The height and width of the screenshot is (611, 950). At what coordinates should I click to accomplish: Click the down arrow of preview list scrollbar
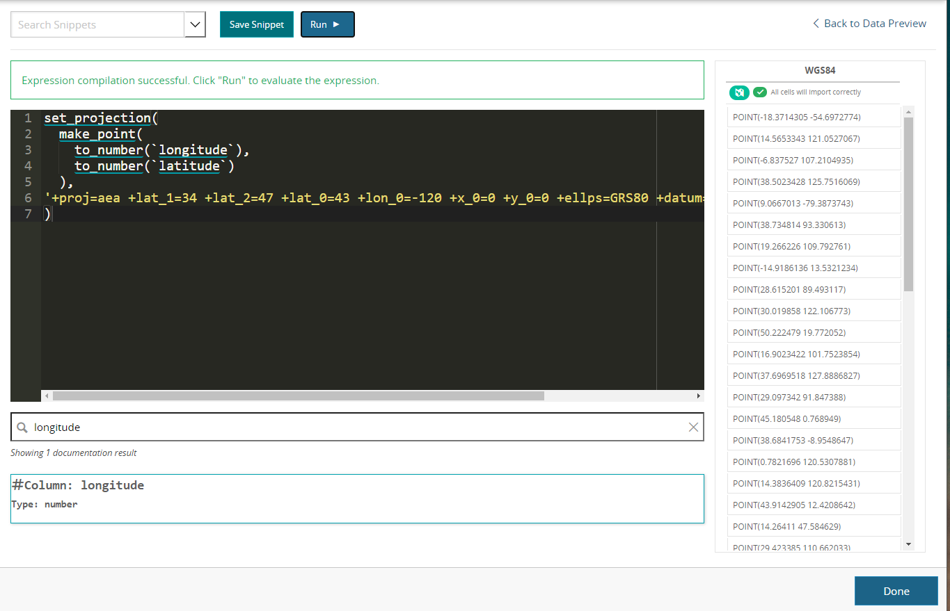pyautogui.click(x=908, y=544)
